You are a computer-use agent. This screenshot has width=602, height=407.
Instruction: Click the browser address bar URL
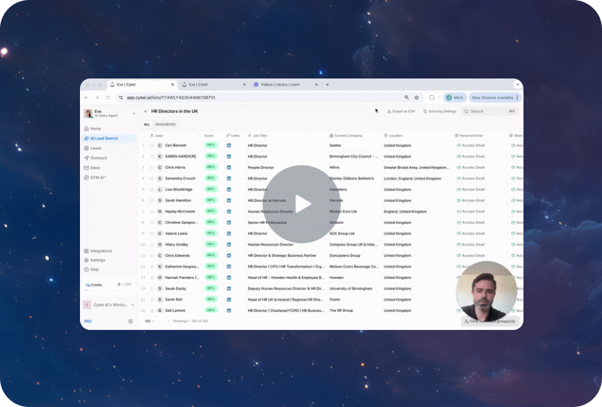point(171,97)
